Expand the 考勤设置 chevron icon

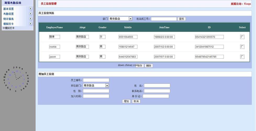pyautogui.click(x=31, y=14)
